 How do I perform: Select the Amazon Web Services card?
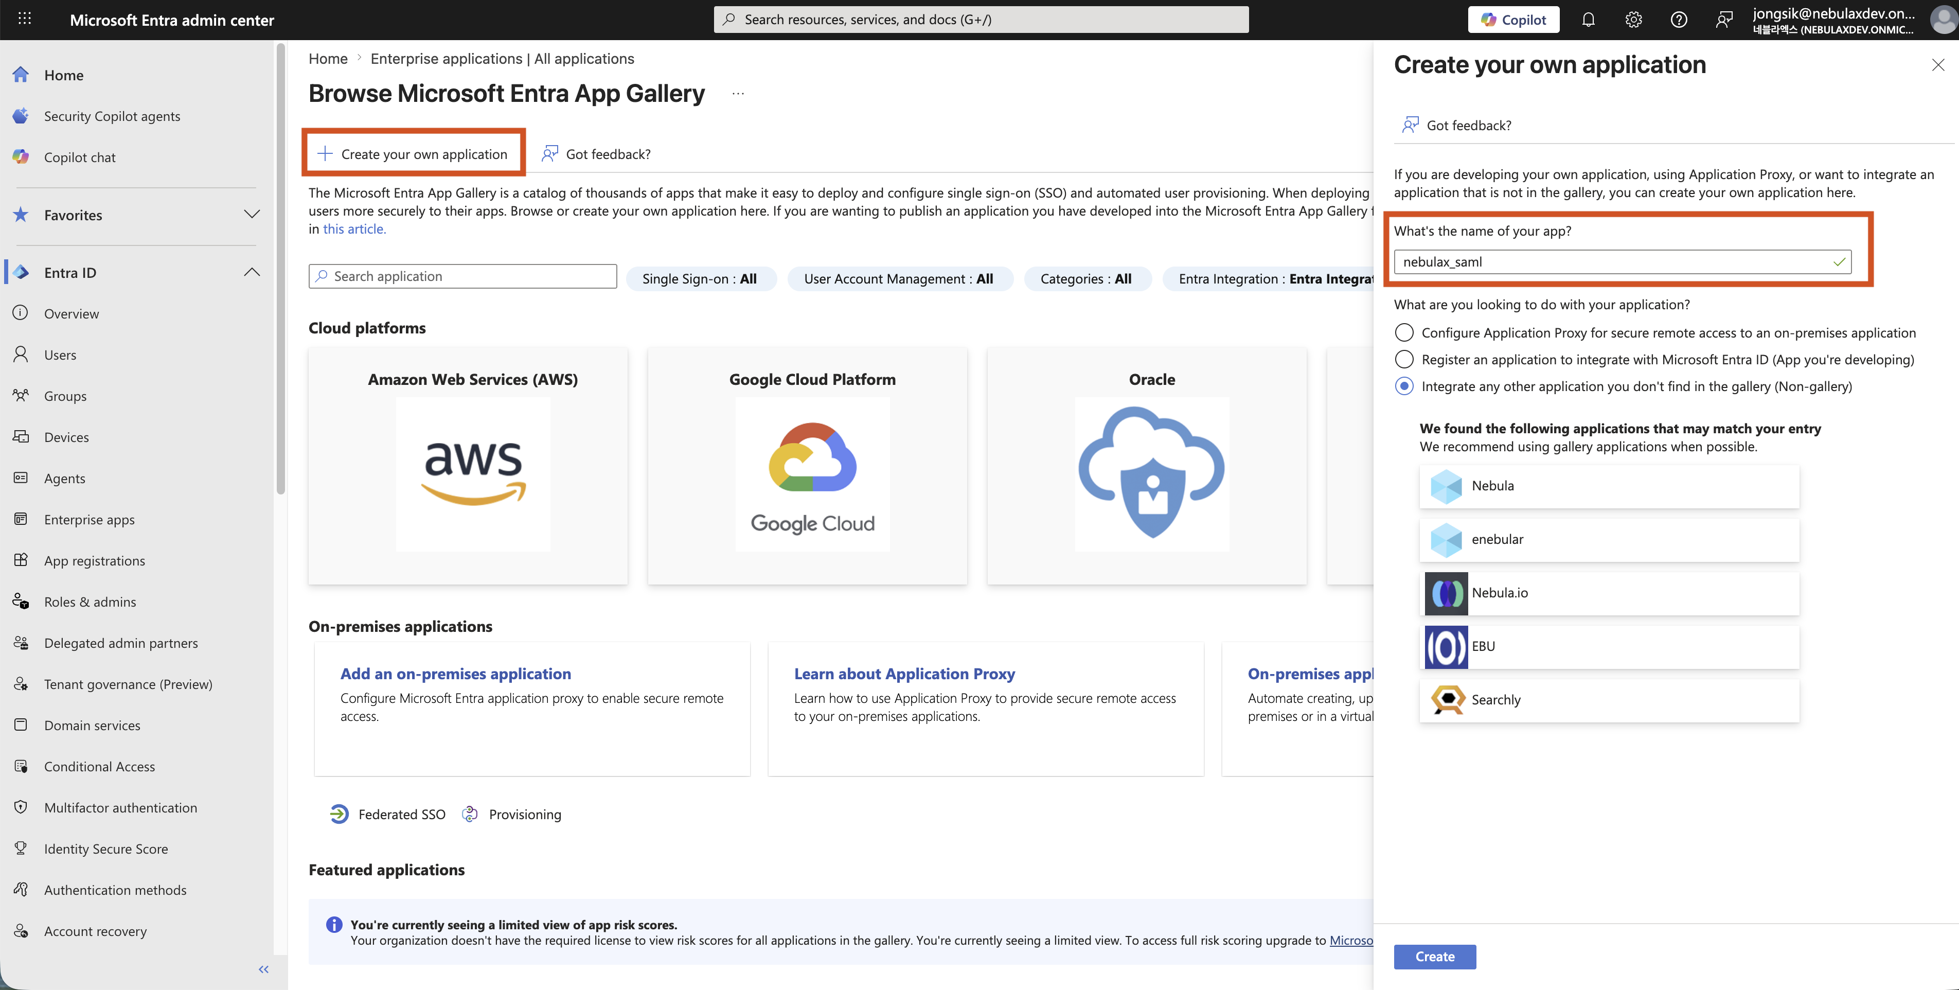[469, 466]
